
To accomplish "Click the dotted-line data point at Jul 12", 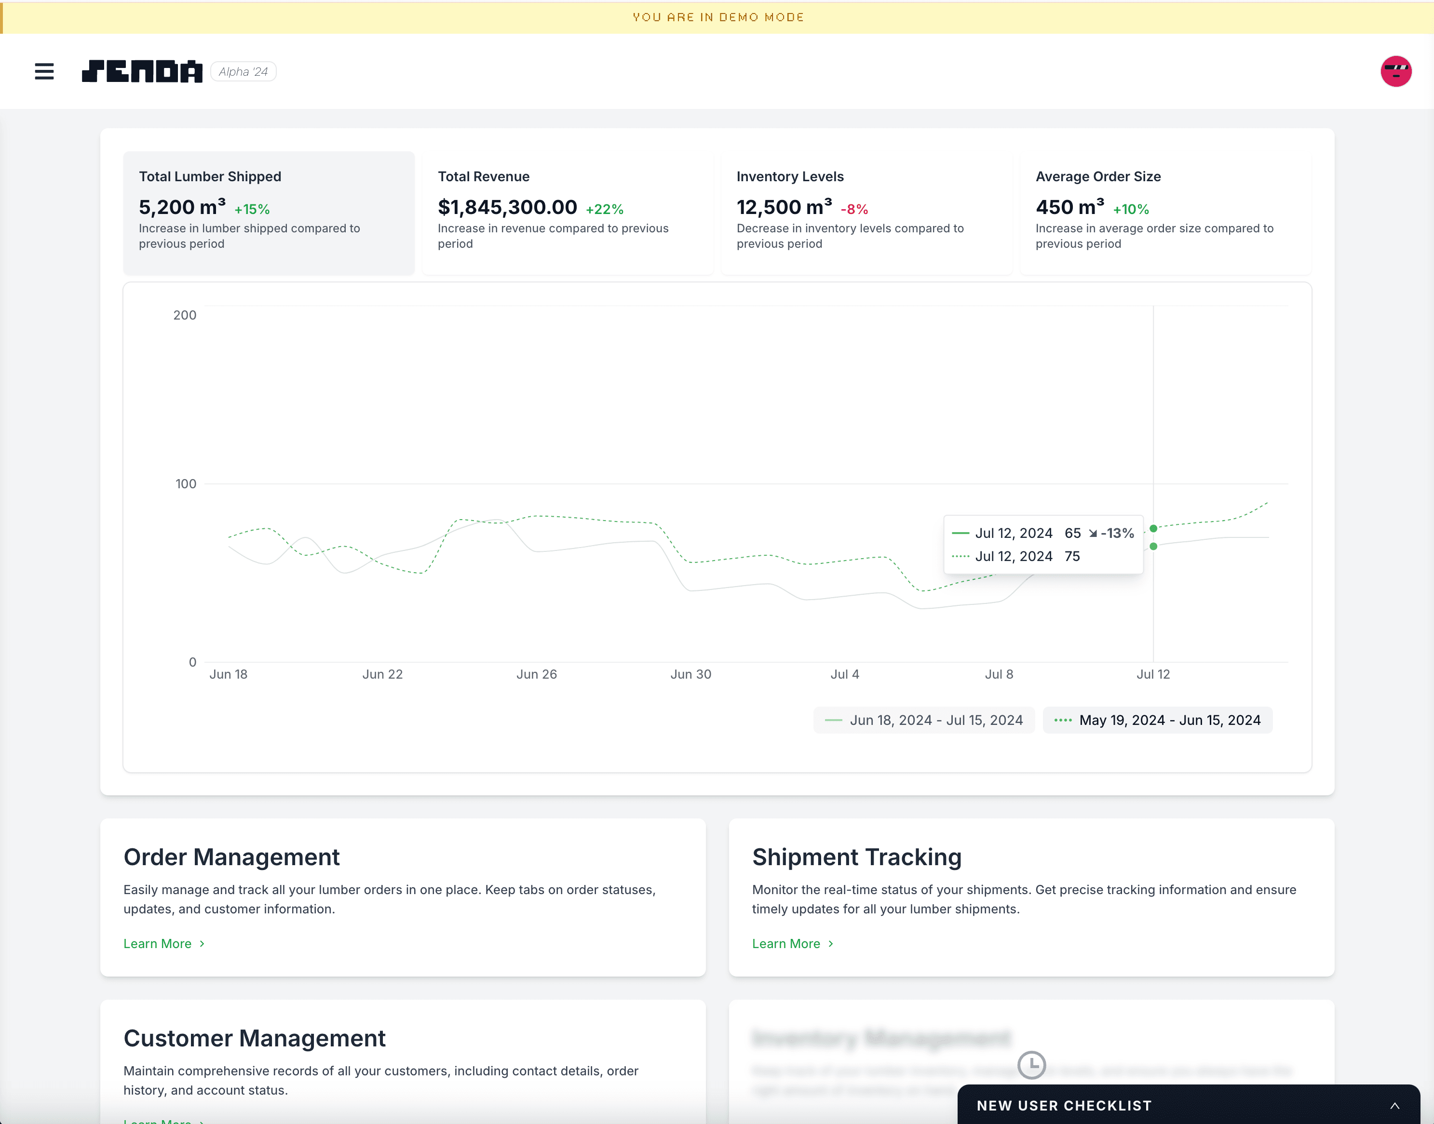I will pyautogui.click(x=1153, y=528).
